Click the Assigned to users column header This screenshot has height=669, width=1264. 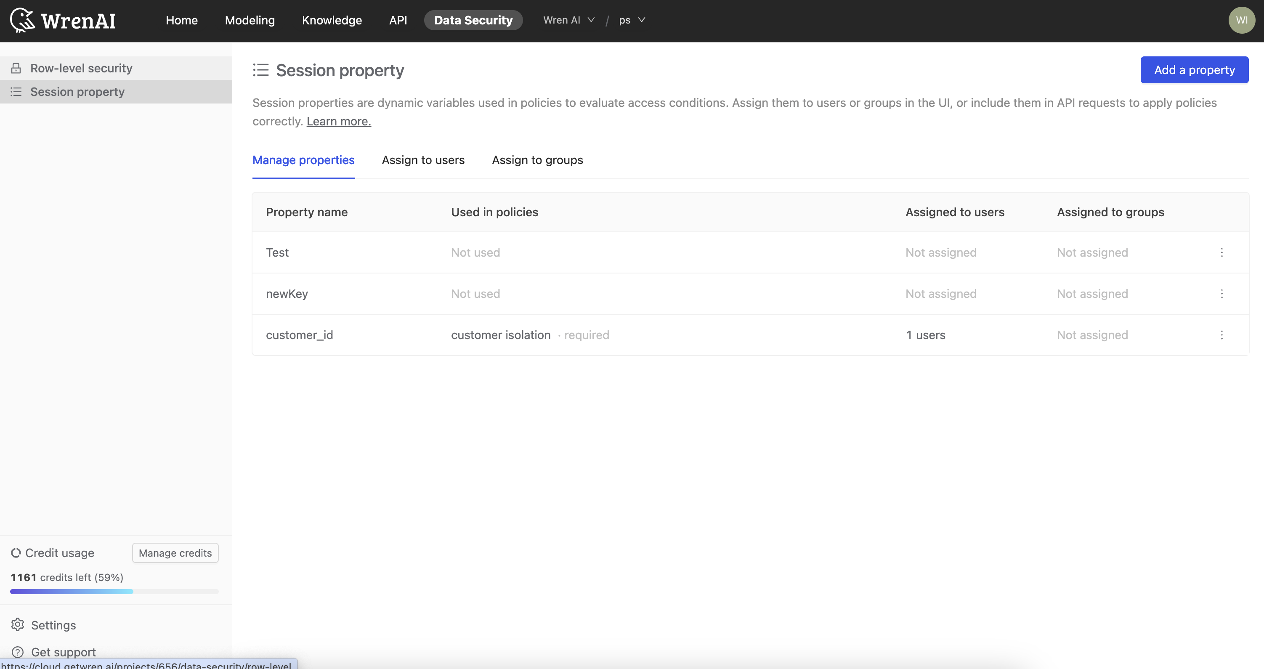coord(954,212)
